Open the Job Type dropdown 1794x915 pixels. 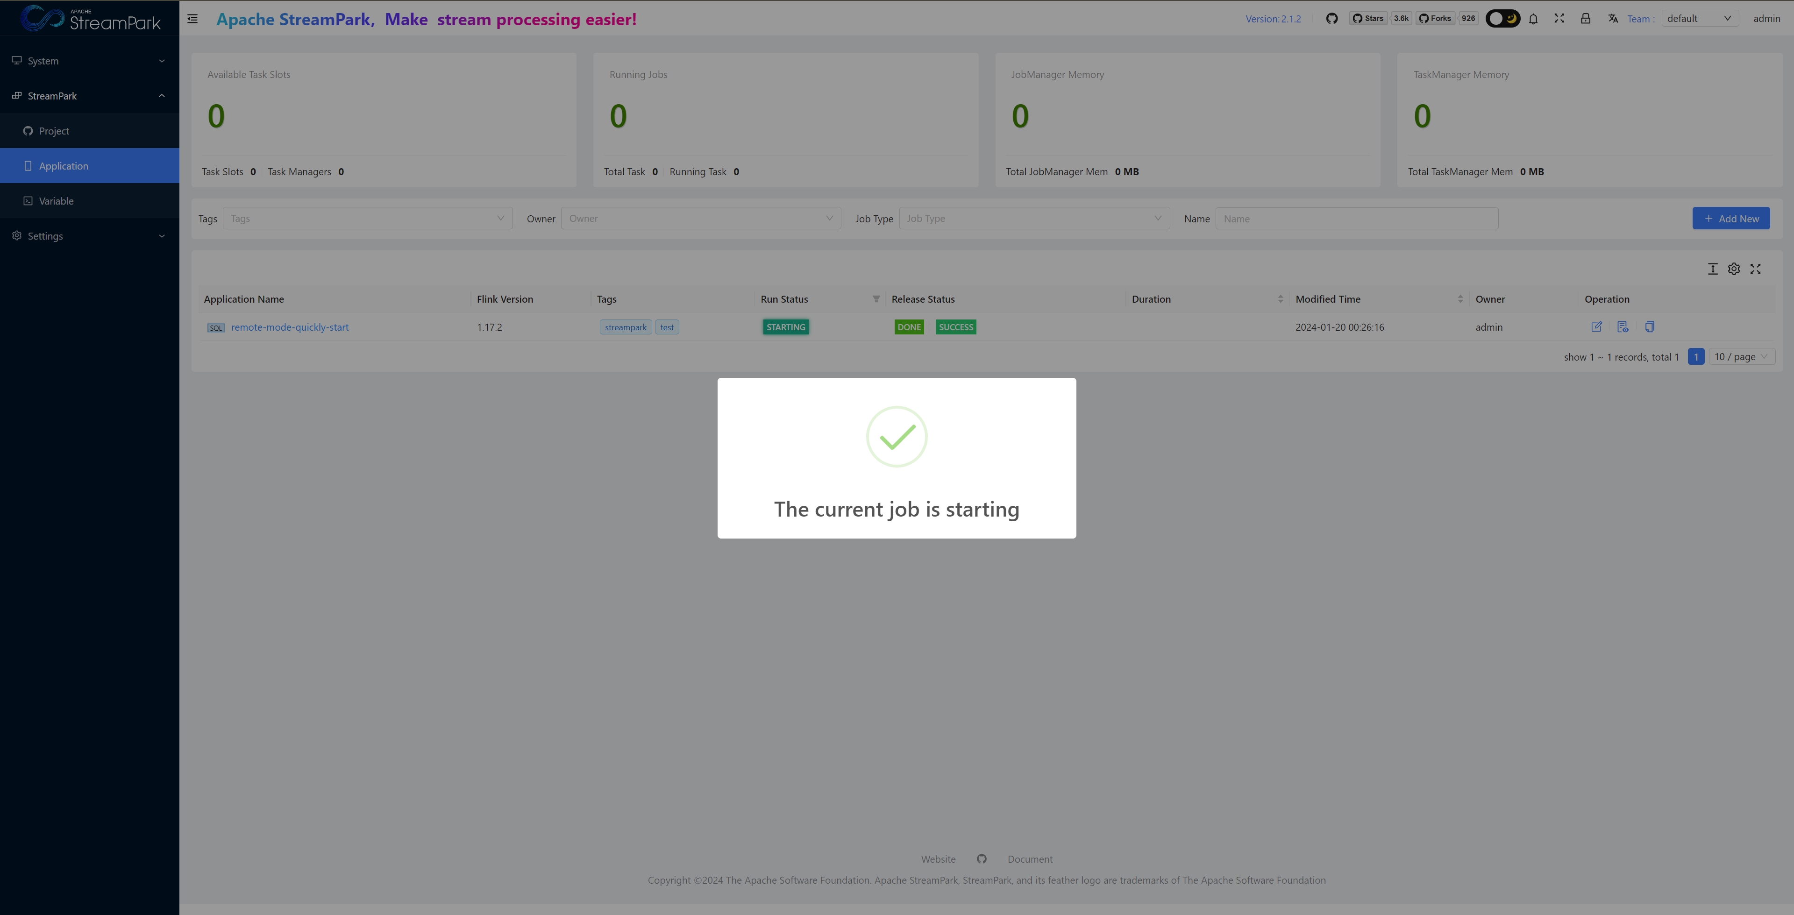[x=1033, y=219]
